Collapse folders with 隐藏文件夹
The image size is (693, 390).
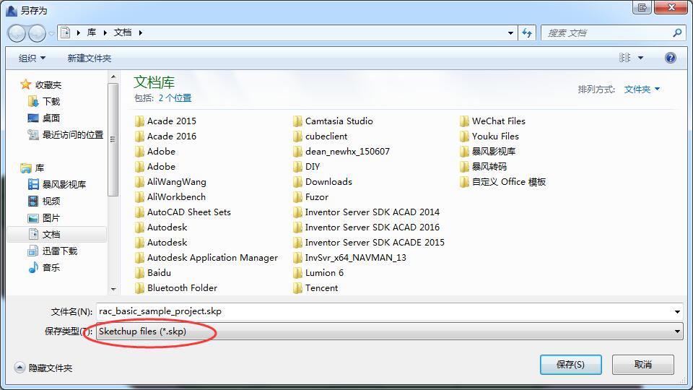point(43,368)
